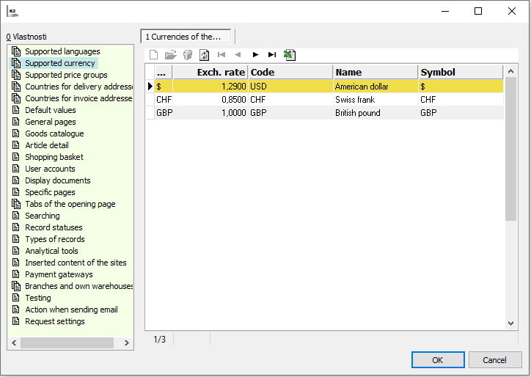Viewport: 531px width, 377px height.
Task: Click OK button
Action: coord(438,359)
